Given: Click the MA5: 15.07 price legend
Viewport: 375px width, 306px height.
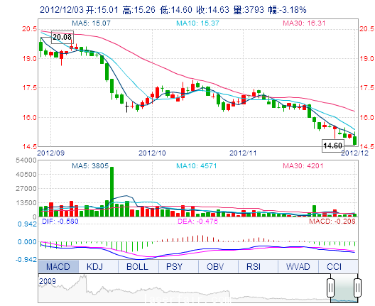Looking at the screenshot, I should click(x=92, y=23).
